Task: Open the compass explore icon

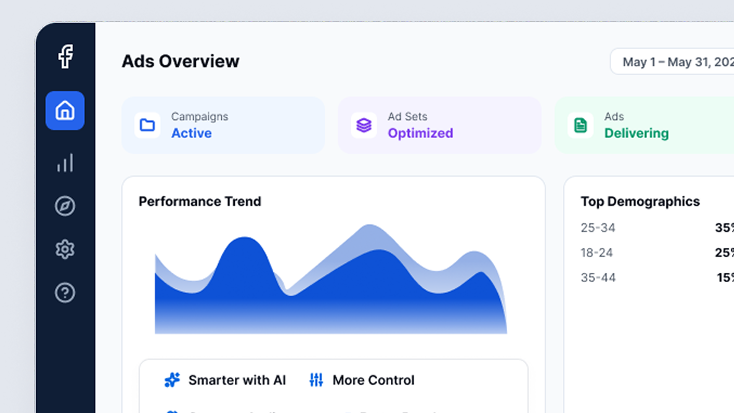Action: (x=65, y=206)
